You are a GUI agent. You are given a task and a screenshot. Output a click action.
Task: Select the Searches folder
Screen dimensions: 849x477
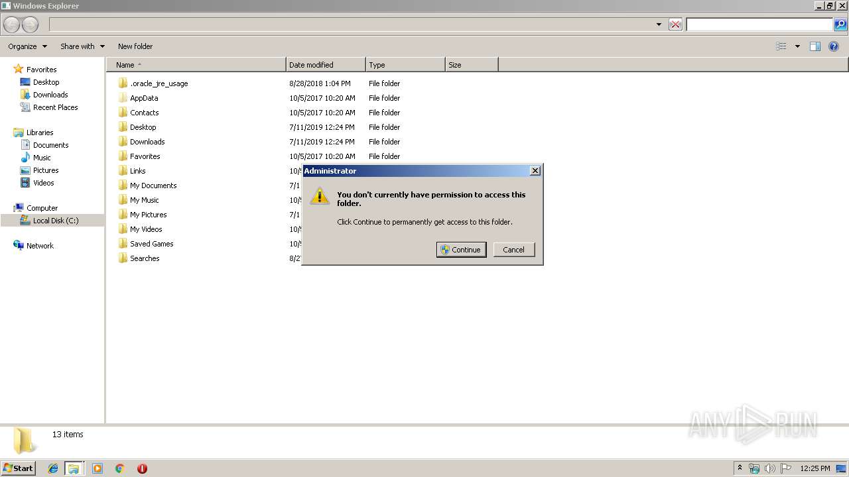click(145, 258)
